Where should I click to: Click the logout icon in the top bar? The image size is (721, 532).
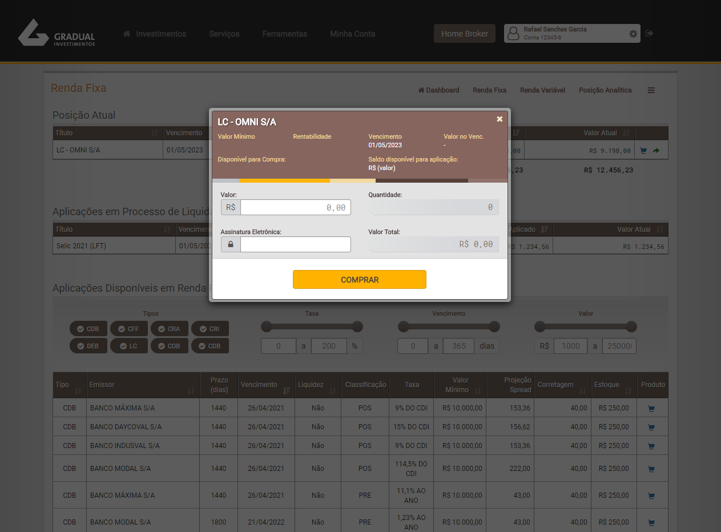click(x=649, y=33)
